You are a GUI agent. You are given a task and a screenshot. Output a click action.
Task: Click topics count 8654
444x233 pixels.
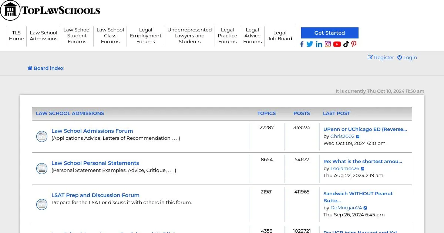point(267,160)
